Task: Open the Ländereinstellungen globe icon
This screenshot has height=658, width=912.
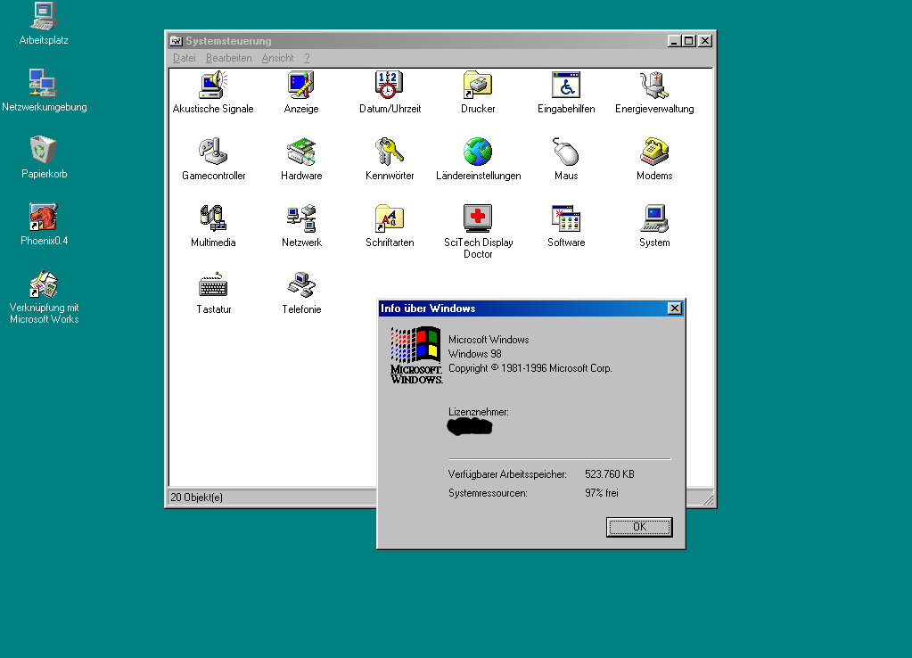Action: tap(478, 152)
